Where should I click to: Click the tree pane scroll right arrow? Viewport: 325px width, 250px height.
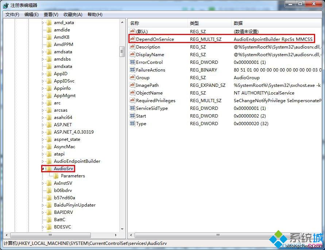tap(116, 235)
